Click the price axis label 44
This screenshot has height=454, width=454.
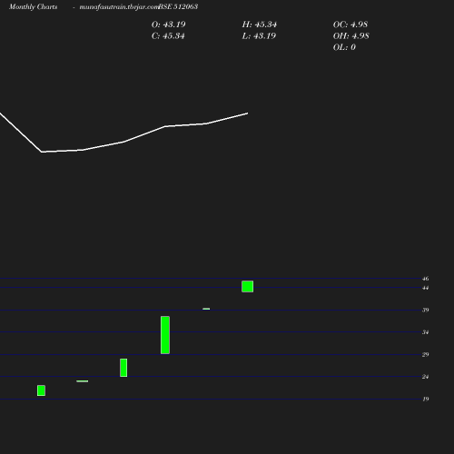click(426, 288)
